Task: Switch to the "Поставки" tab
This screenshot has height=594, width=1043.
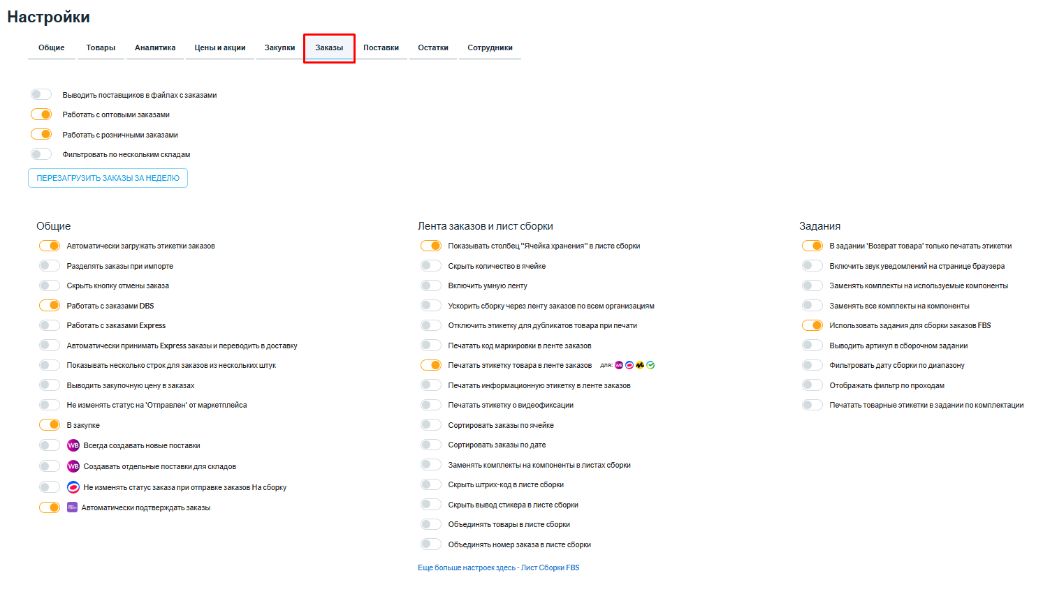Action: pyautogui.click(x=381, y=48)
